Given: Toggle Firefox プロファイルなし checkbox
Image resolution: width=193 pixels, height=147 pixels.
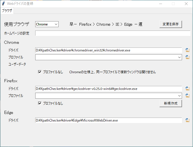Looking at the screenshot, I should click(40, 103).
